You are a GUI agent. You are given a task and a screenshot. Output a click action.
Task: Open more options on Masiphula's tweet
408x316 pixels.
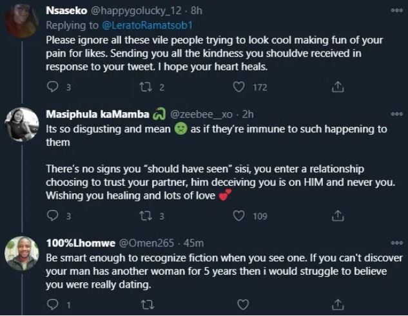(396, 114)
